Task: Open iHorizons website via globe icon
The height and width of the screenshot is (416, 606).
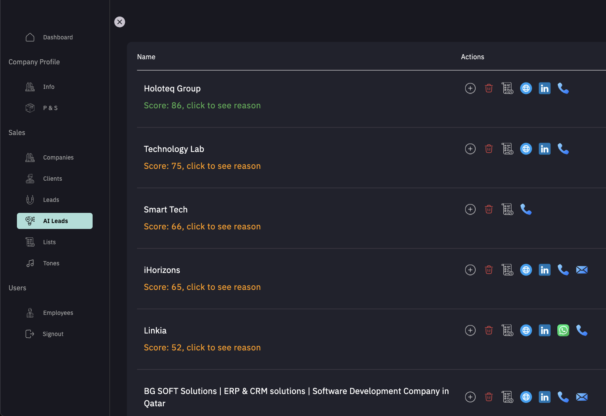Action: pyautogui.click(x=526, y=270)
